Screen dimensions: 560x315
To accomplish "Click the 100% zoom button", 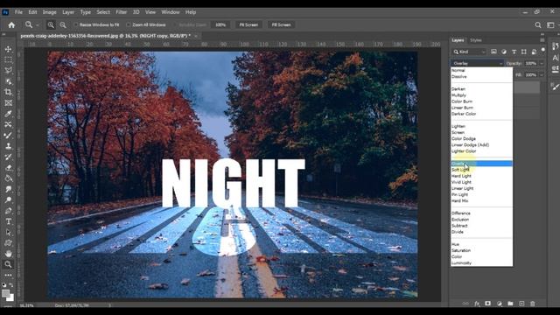I will point(220,24).
